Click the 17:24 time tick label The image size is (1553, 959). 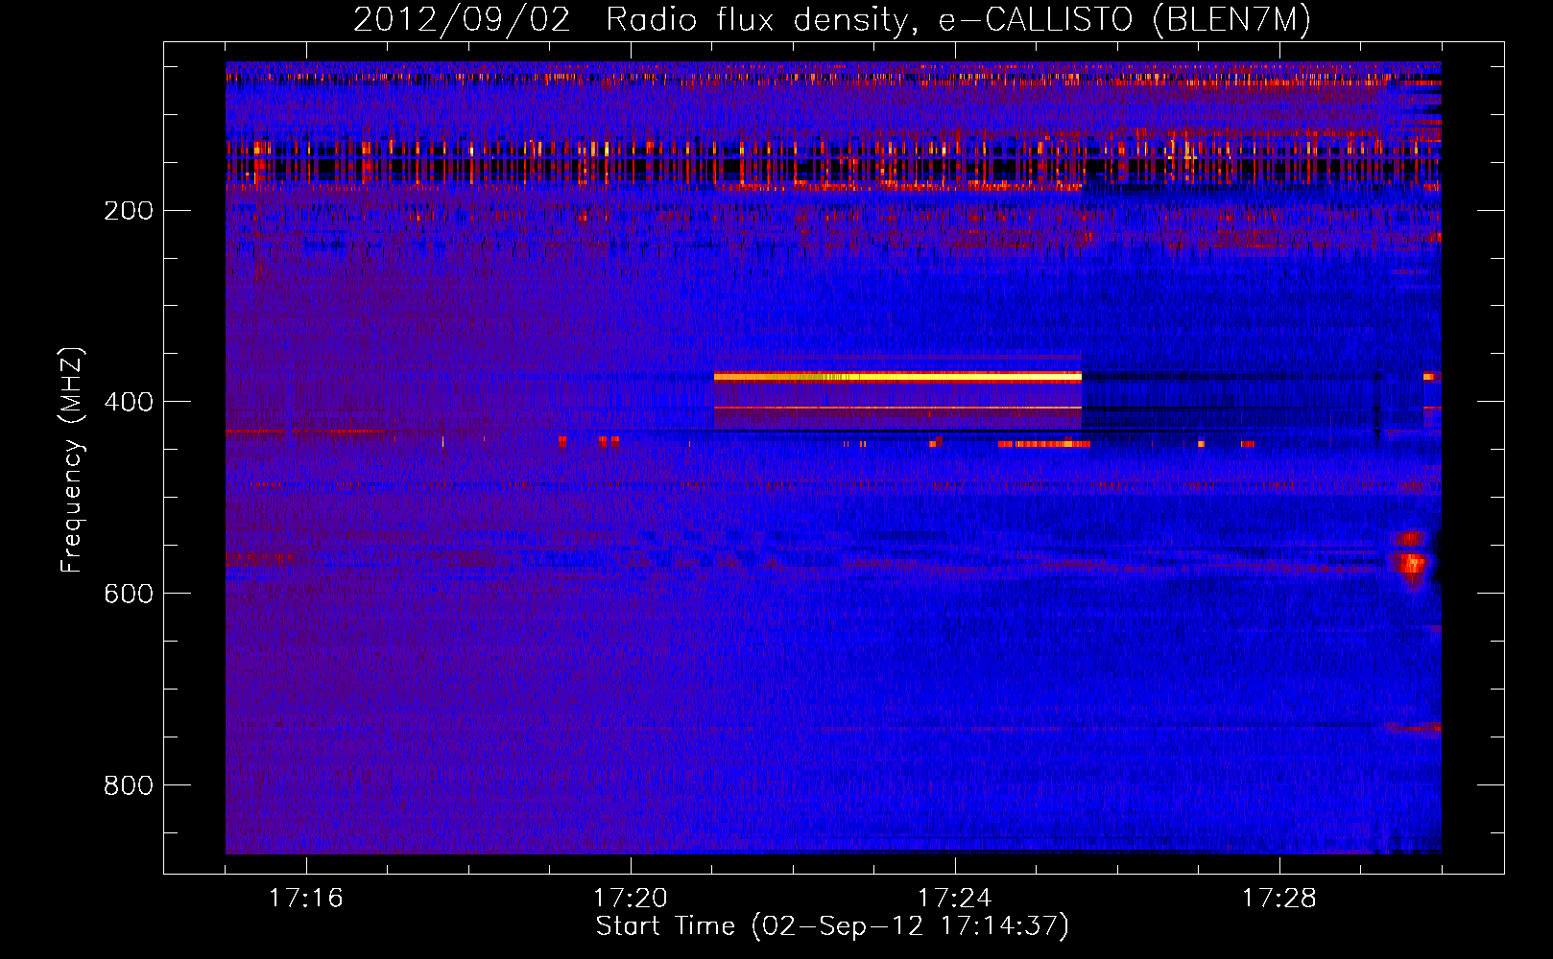(x=955, y=898)
